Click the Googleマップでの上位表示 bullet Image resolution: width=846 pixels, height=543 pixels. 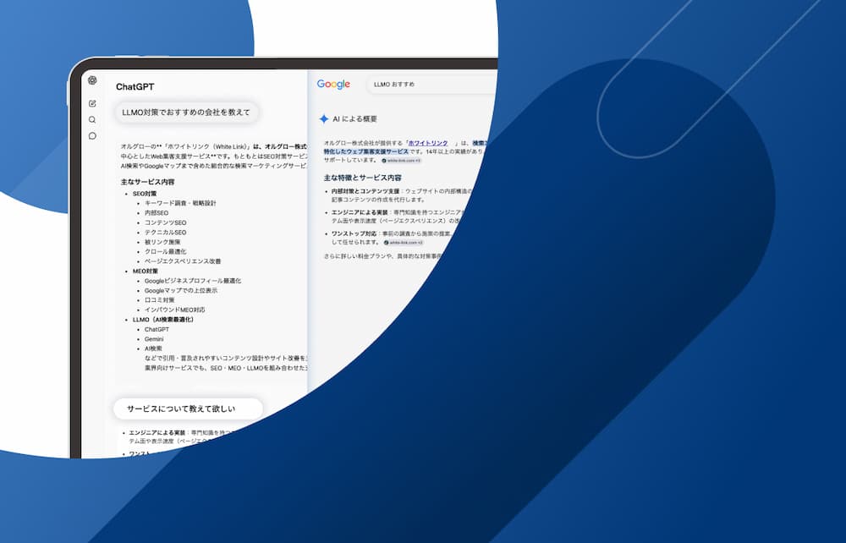[x=181, y=291]
